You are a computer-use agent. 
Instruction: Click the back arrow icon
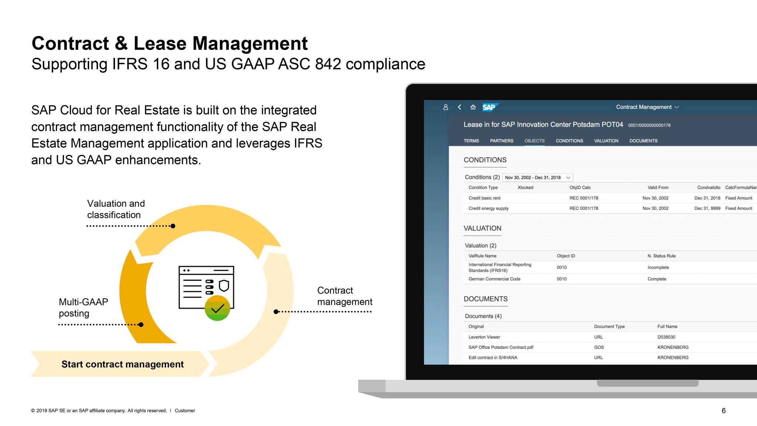[x=459, y=107]
